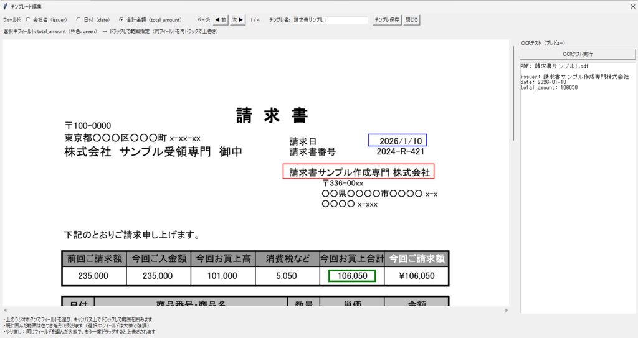The width and height of the screenshot is (638, 338).
Task: Click the page indicator 1 / 4
Action: tap(255, 19)
